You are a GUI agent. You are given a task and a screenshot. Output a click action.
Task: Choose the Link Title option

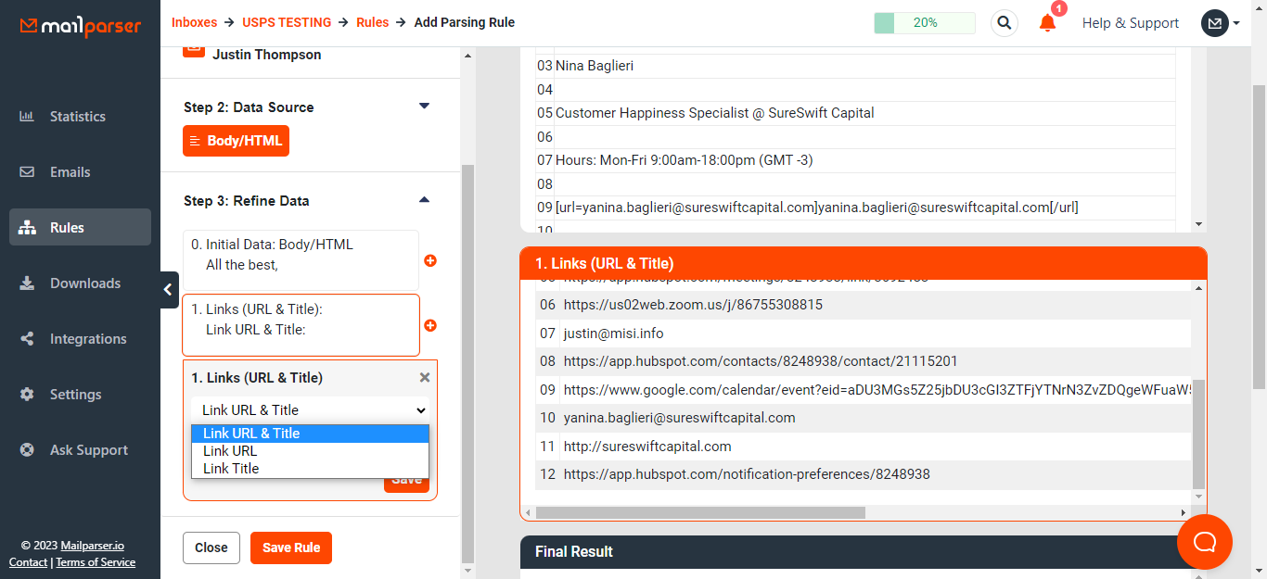(x=310, y=469)
